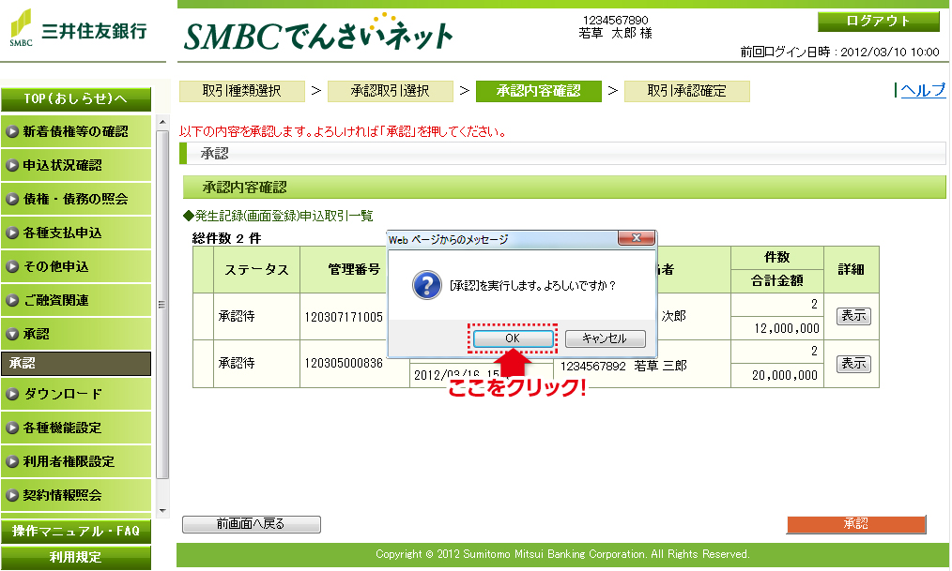Image resolution: width=952 pixels, height=571 pixels.
Task: Click 前画面へ戻る button
Action: (252, 524)
